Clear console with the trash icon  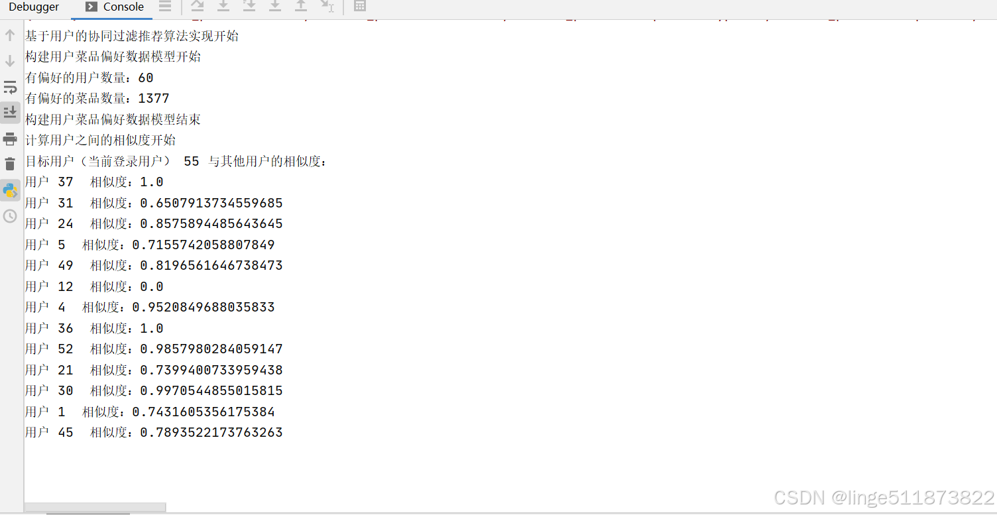[x=10, y=164]
